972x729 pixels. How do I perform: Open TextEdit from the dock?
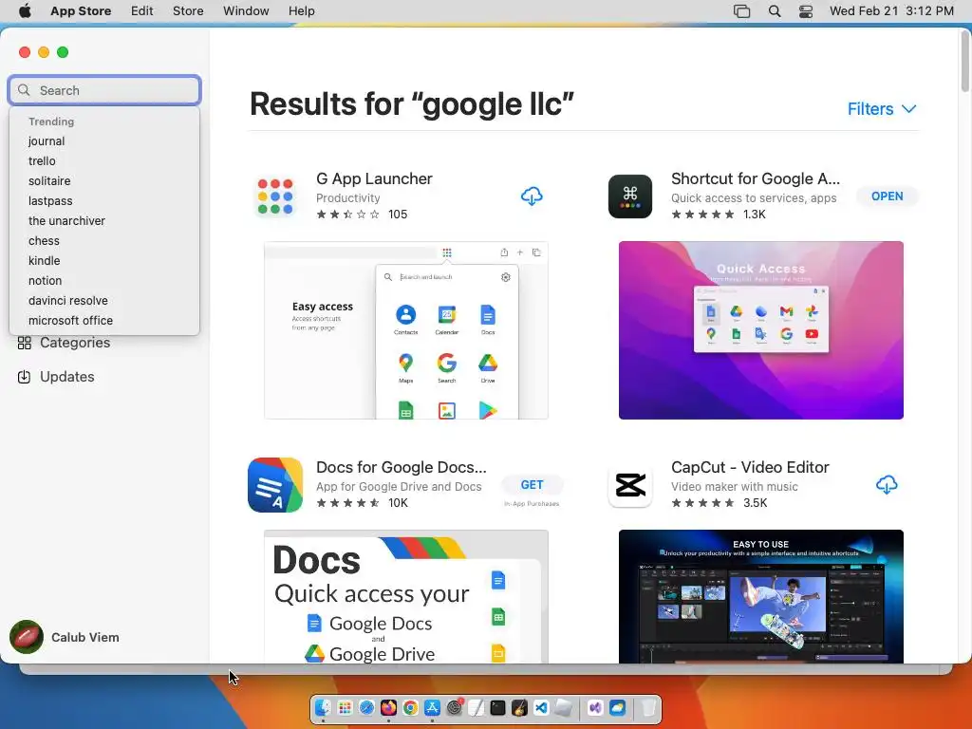pos(477,708)
